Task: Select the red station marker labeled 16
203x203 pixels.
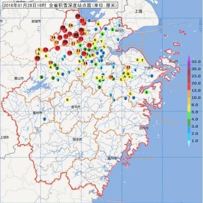Action: tap(60, 37)
